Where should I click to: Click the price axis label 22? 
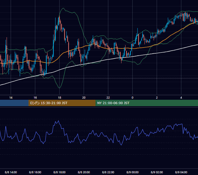(108, 98)
